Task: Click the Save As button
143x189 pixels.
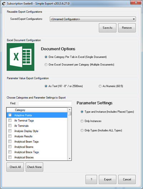Action: tap(108, 28)
